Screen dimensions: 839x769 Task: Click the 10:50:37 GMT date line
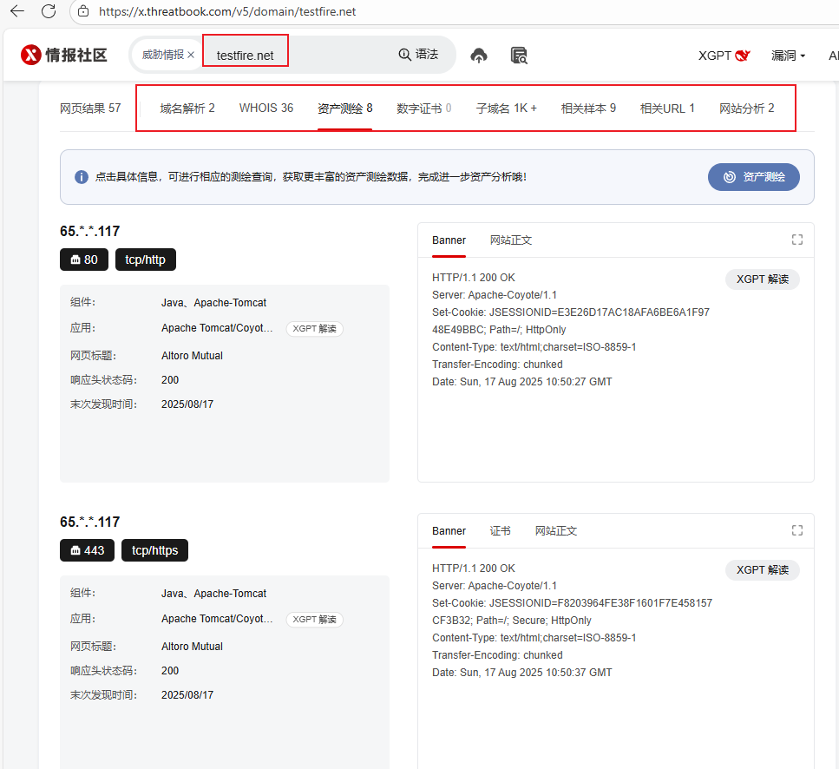521,673
